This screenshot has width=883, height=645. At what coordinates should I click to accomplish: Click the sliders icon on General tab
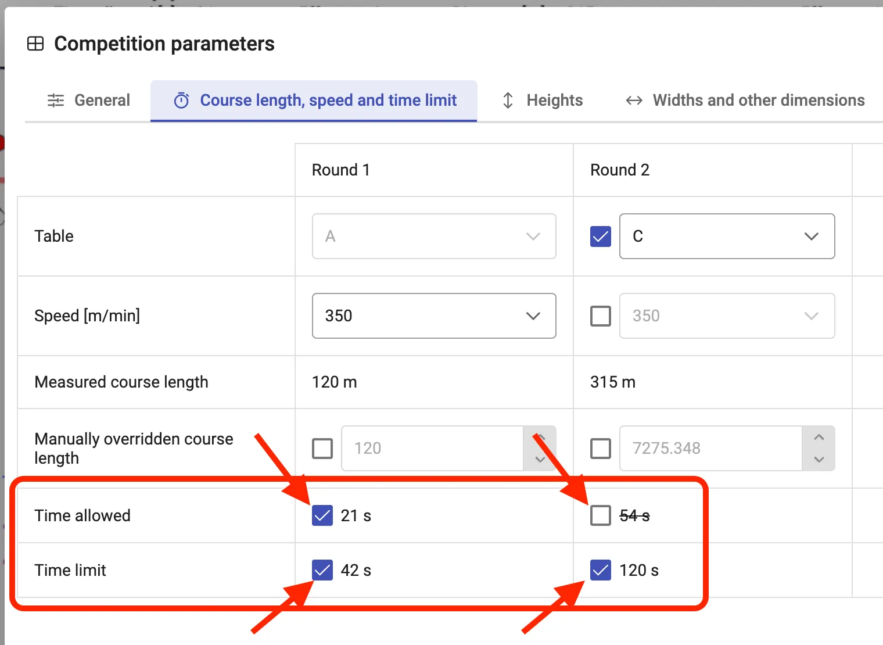click(56, 101)
